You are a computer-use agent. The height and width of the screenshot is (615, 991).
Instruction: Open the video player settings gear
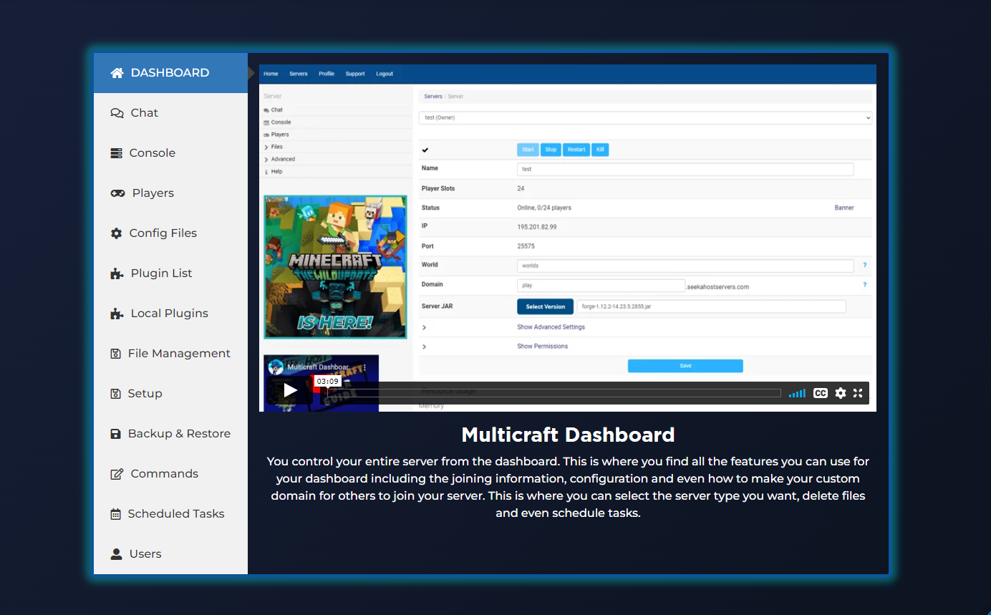(841, 393)
